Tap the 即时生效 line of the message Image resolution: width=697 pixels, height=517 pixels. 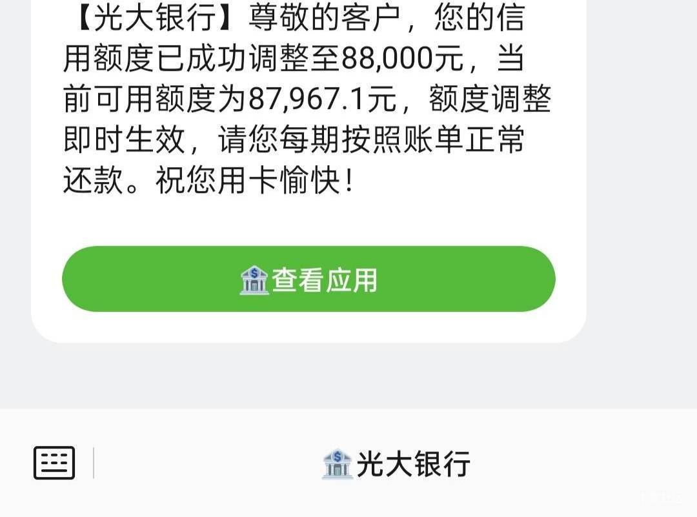tap(124, 139)
